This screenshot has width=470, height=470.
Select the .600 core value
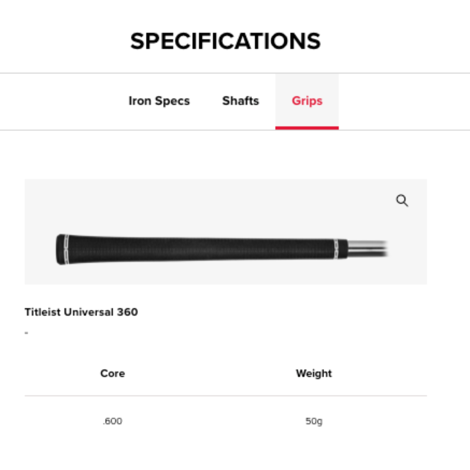click(112, 421)
